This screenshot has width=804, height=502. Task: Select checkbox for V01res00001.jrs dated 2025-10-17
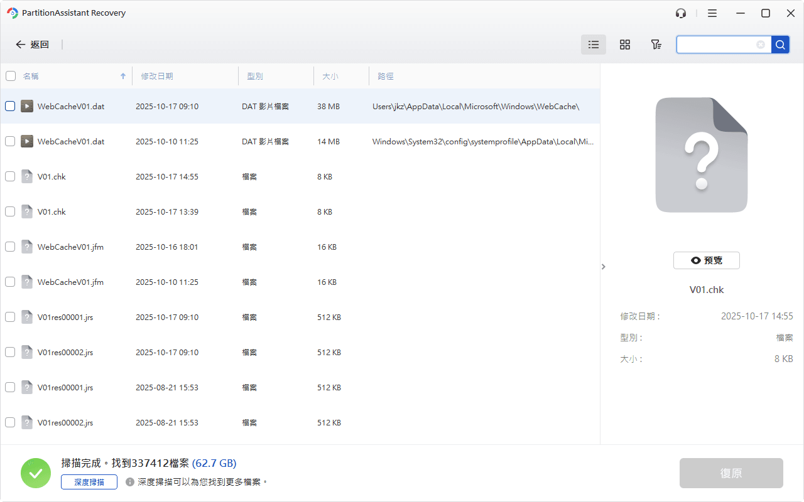10,317
